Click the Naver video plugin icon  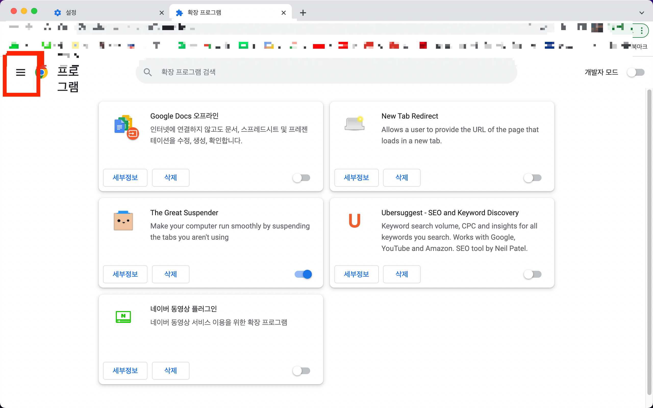(x=123, y=316)
